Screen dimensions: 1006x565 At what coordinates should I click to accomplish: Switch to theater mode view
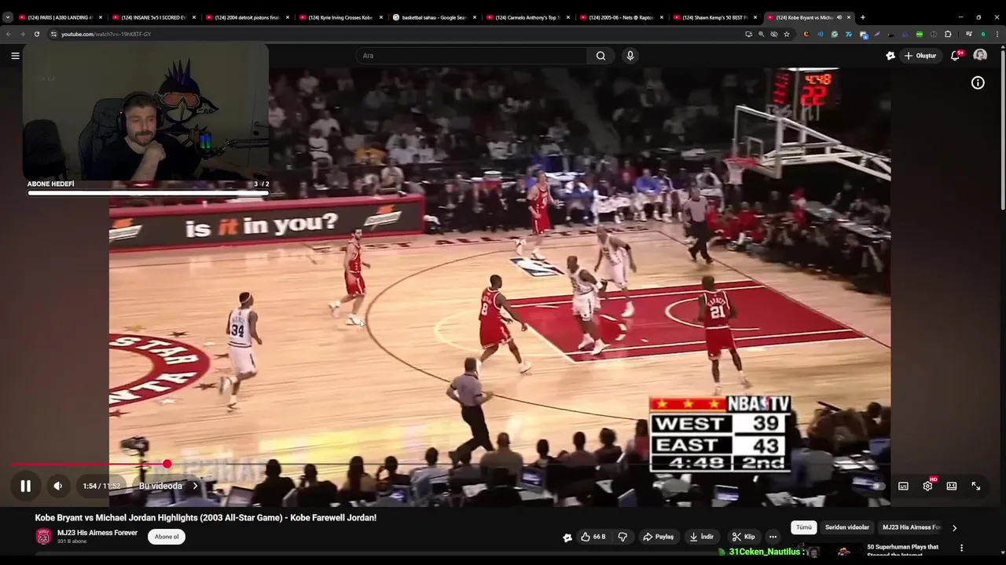click(952, 486)
